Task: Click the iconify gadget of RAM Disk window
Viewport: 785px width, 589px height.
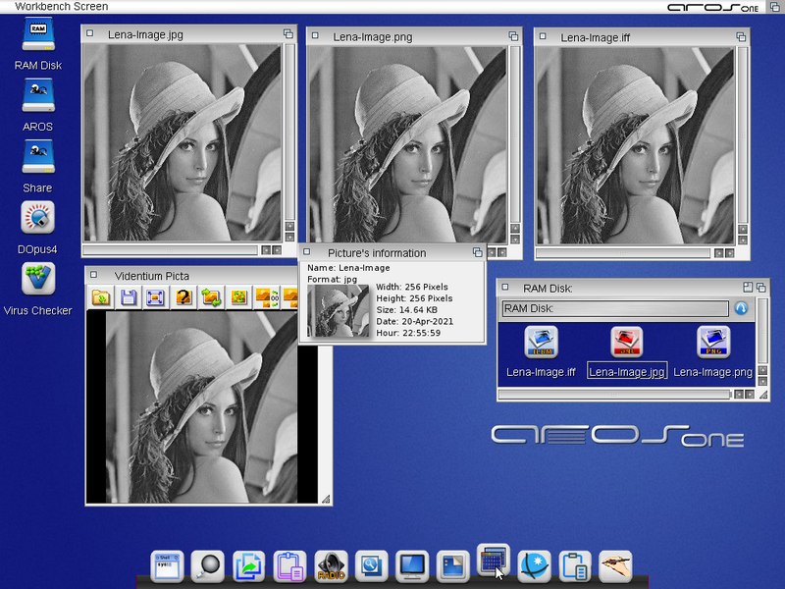Action: pos(748,287)
